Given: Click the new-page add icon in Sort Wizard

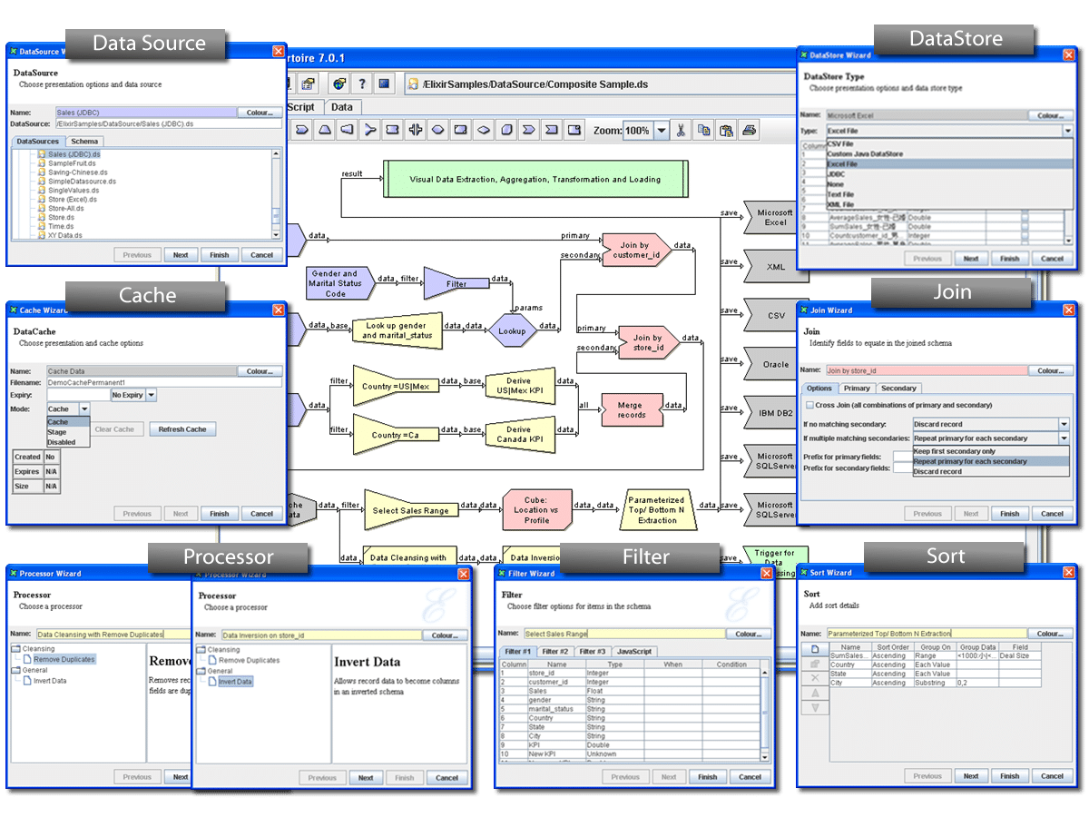Looking at the screenshot, I should 815,649.
